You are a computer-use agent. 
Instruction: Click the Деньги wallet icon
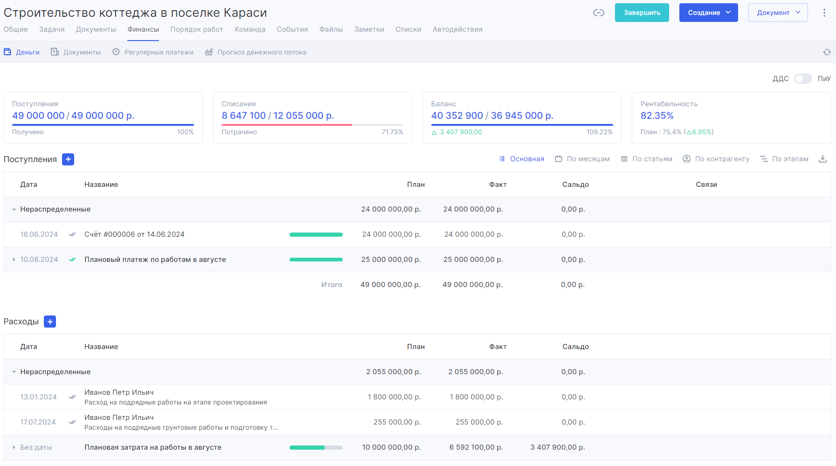pos(7,52)
